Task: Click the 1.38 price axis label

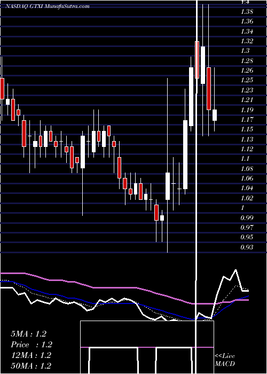Action: click(x=247, y=11)
